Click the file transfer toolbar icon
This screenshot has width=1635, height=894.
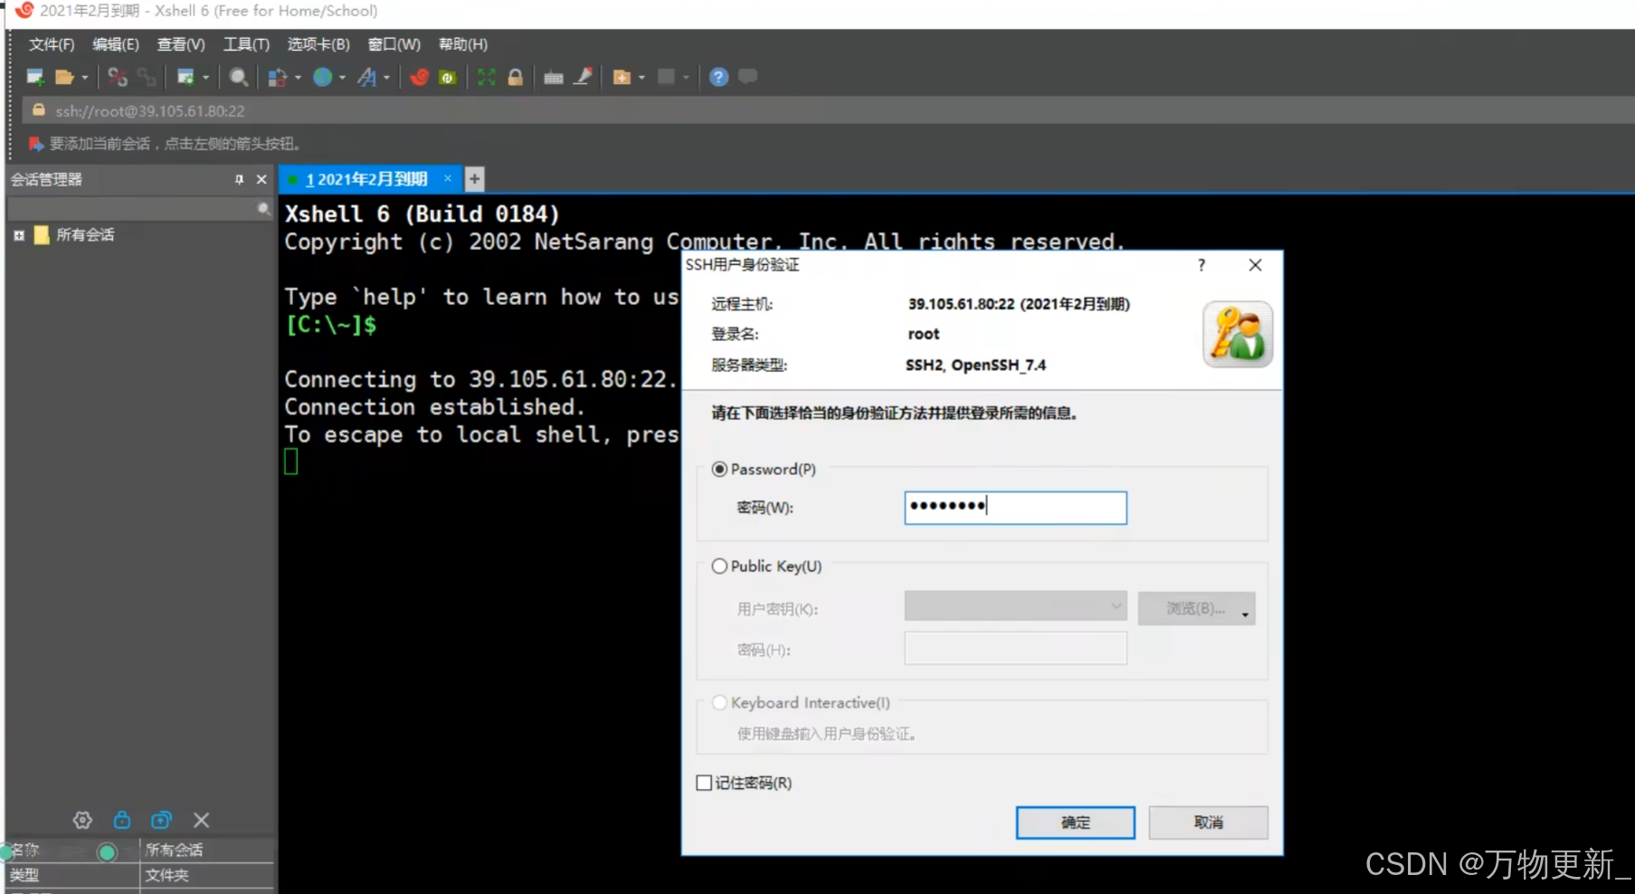[278, 77]
